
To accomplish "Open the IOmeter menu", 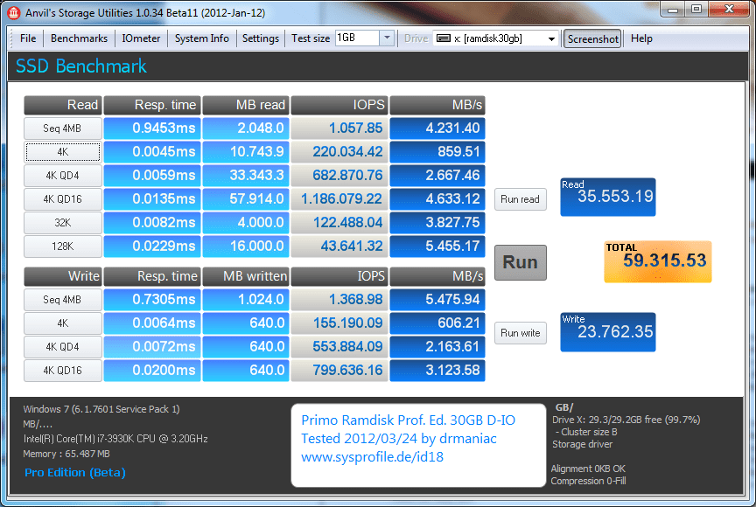I will (141, 38).
